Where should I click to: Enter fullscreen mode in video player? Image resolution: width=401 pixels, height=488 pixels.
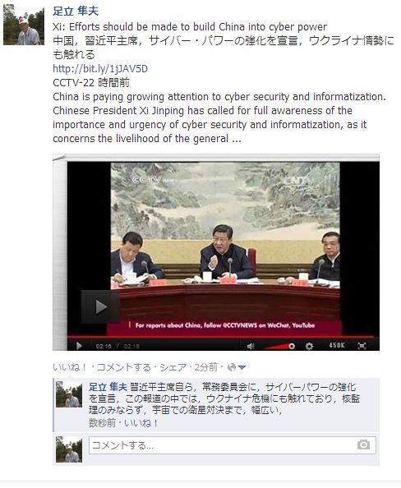[x=362, y=346]
